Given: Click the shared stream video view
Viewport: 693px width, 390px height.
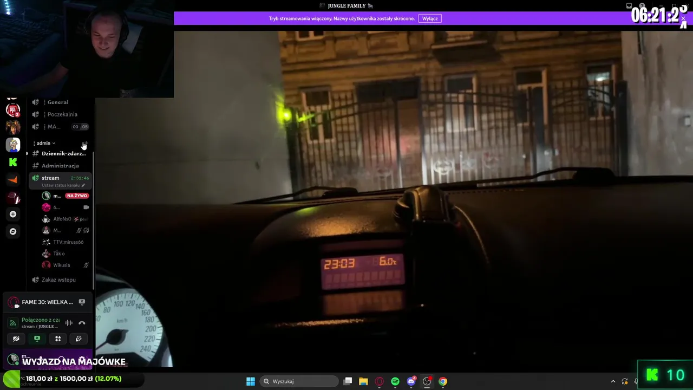Looking at the screenshot, I should 394,199.
